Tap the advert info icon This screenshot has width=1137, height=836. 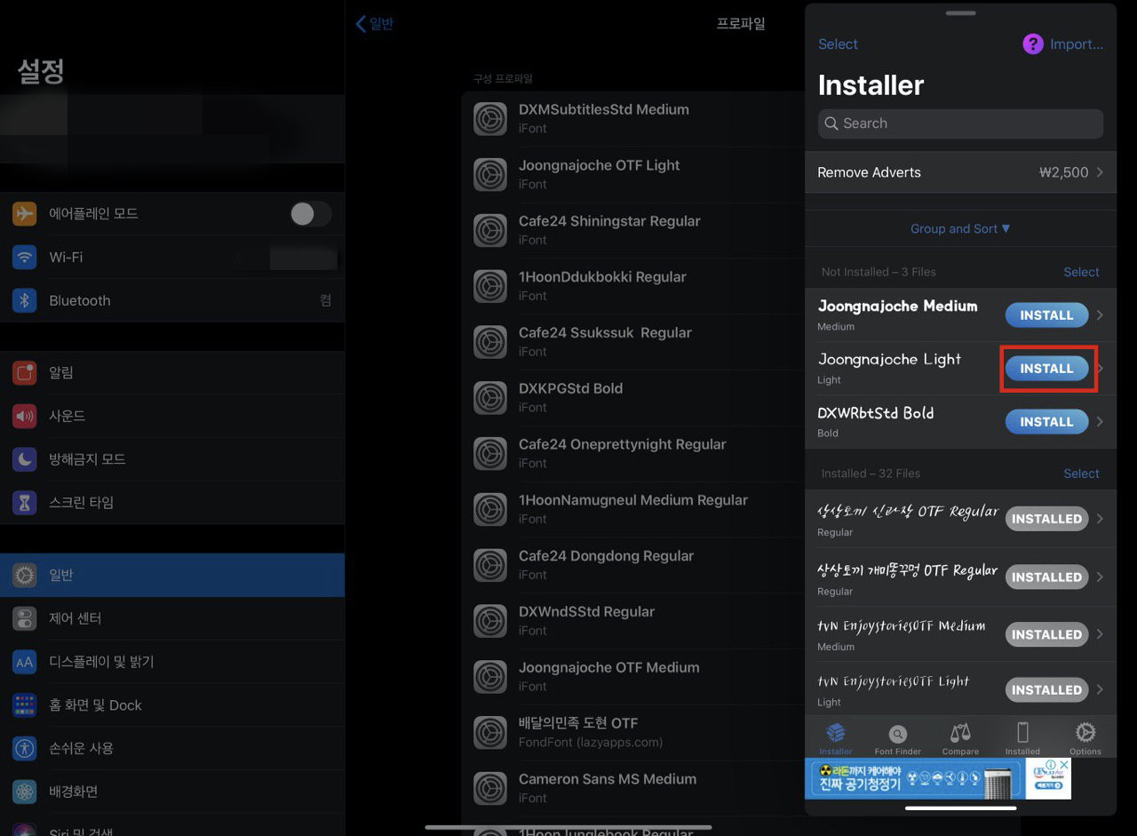1051,765
